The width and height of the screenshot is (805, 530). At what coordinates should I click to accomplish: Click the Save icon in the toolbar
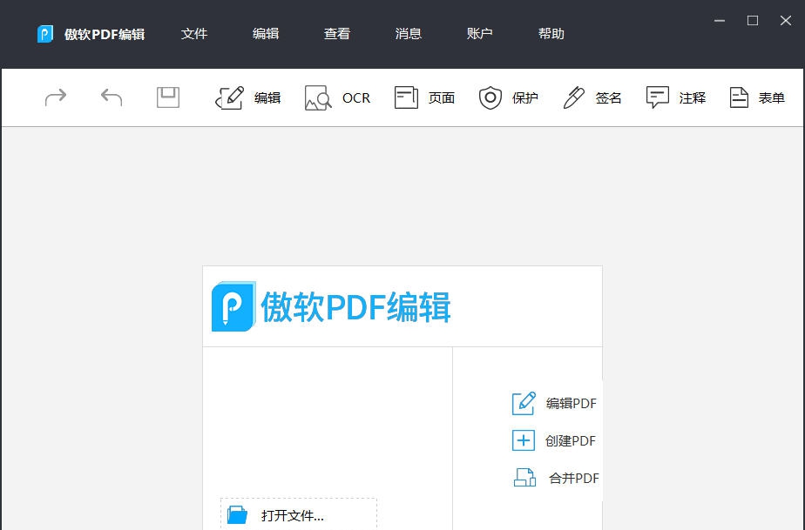tap(167, 97)
